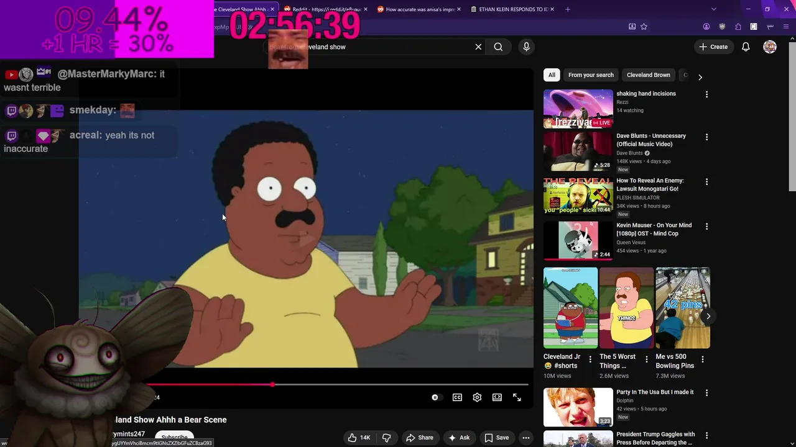The width and height of the screenshot is (796, 447).
Task: Open Dave Blunts Unnecessary video thumbnail
Action: [578, 151]
